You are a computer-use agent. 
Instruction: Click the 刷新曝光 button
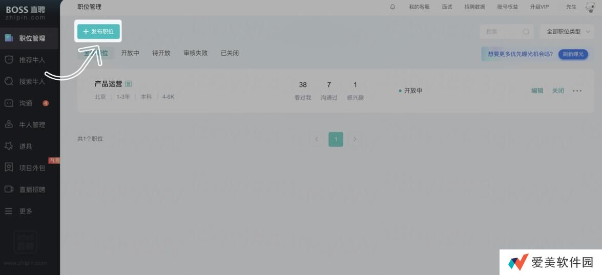pos(573,54)
